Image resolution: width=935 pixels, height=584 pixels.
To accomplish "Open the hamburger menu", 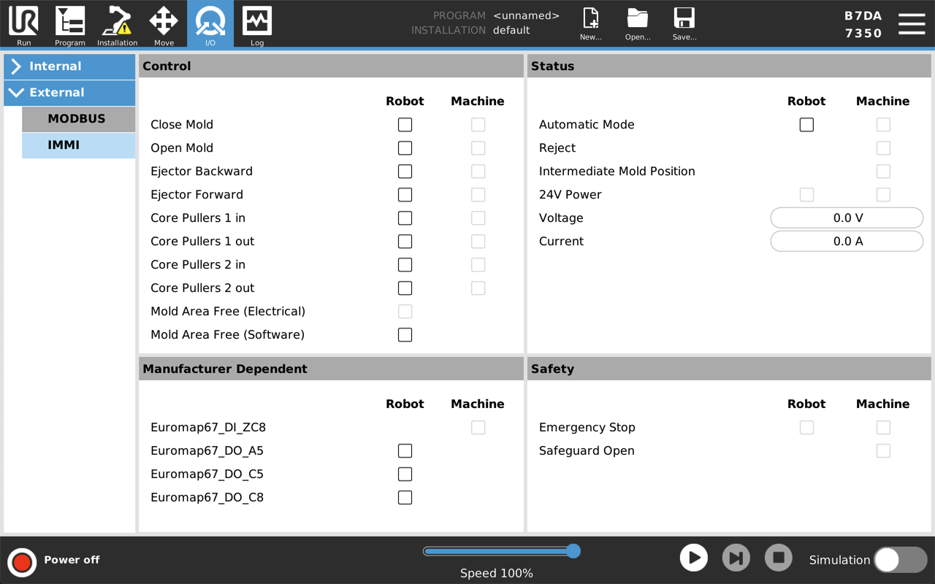I will (912, 23).
